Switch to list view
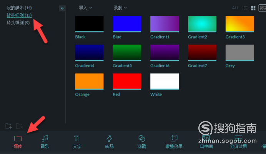The width and height of the screenshot is (266, 154). (245, 8)
